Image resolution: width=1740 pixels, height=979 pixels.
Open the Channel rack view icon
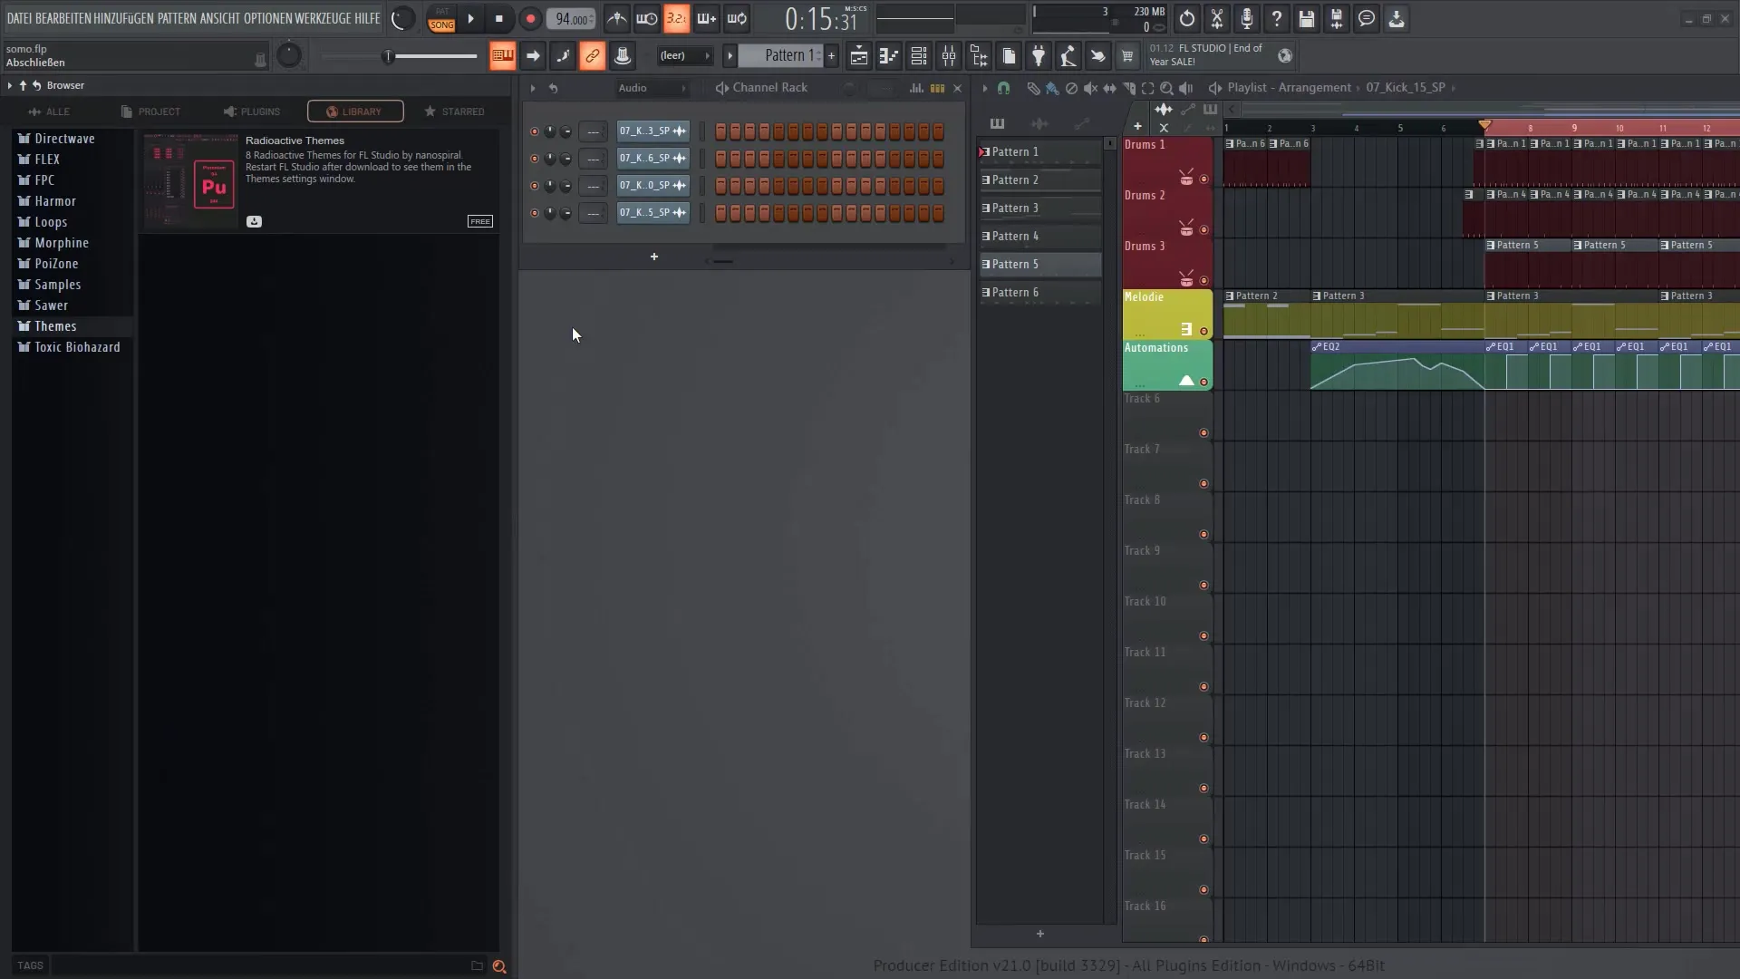(x=918, y=56)
